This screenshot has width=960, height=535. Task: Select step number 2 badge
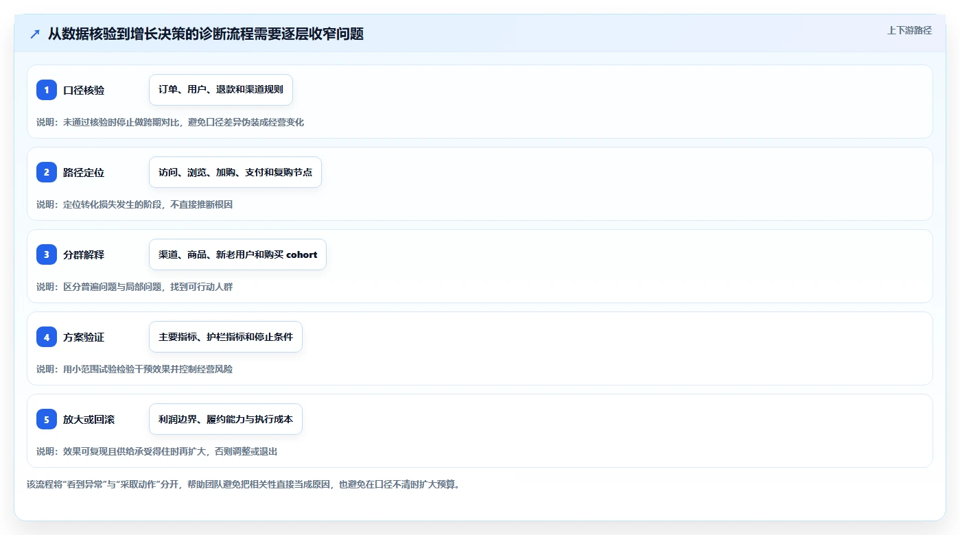coord(47,172)
